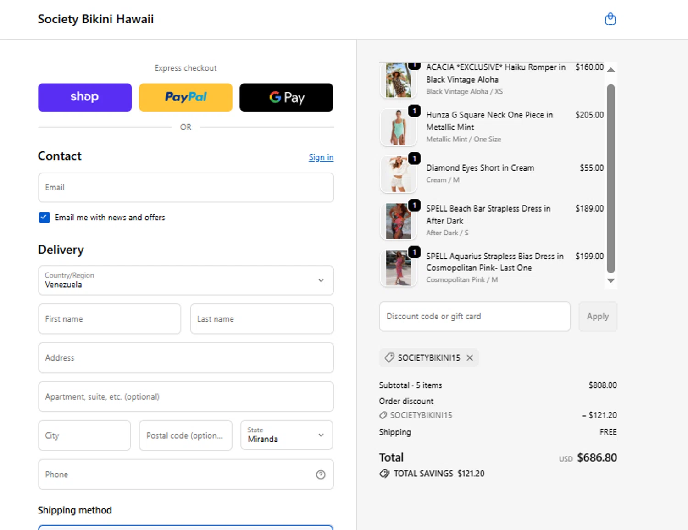Screen dimensions: 688x530
Task: Click tag icon beside SOCIETYBIKINI15 order discount line
Action: (383, 415)
